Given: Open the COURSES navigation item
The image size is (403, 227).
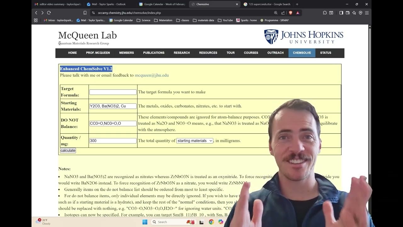Looking at the screenshot, I should point(251,53).
